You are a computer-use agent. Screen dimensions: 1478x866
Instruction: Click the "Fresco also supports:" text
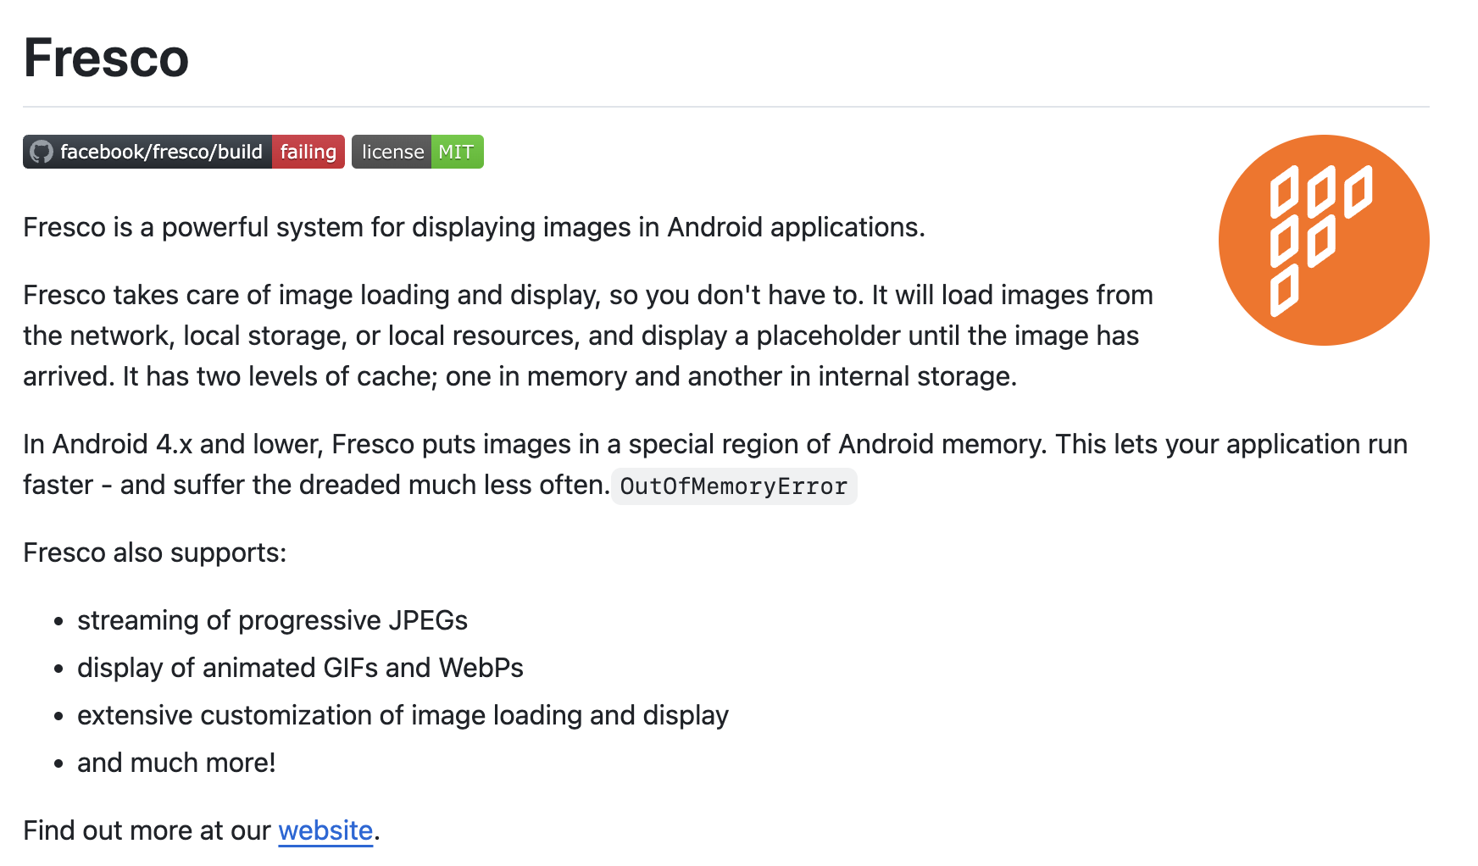(x=154, y=552)
